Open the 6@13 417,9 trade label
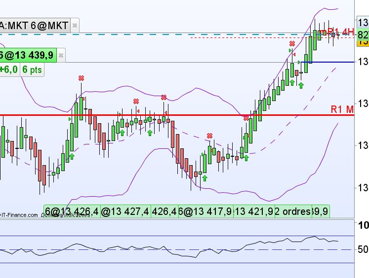 [x=206, y=211]
